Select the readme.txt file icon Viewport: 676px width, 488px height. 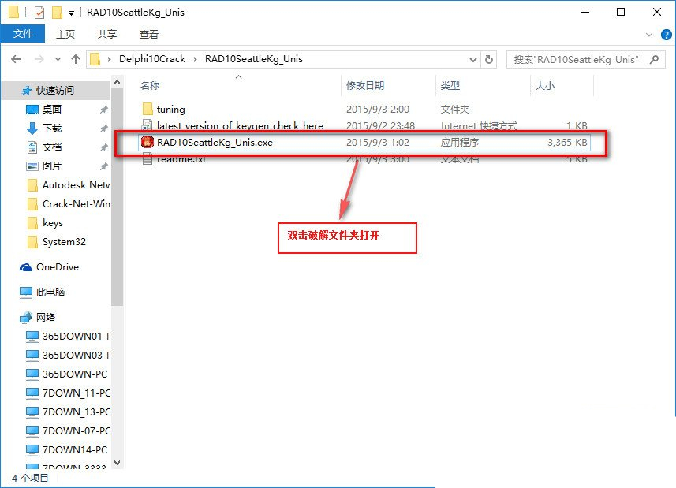tap(147, 159)
